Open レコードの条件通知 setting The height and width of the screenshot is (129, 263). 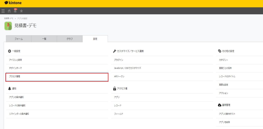pyautogui.click(x=57, y=106)
